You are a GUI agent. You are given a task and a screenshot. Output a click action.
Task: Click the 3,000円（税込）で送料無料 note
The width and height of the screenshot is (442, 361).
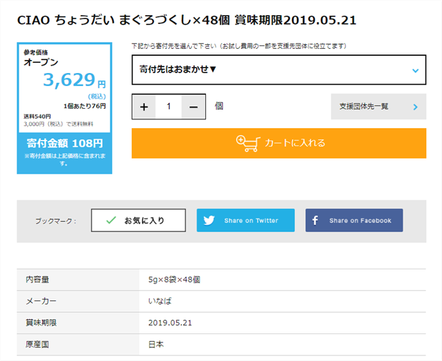(58, 124)
